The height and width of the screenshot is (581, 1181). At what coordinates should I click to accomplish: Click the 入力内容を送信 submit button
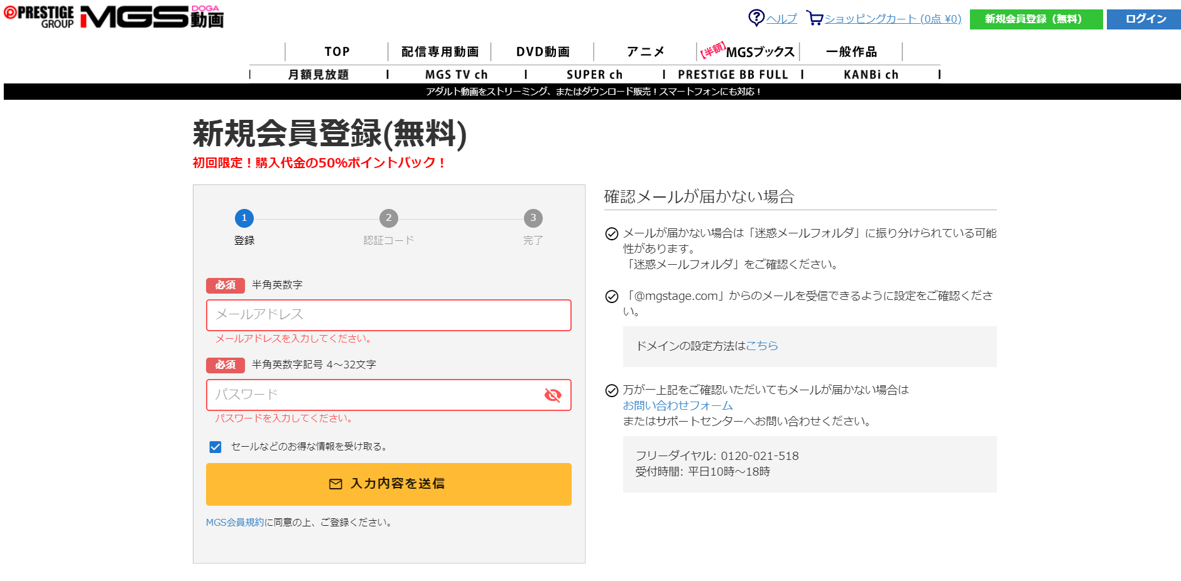click(x=389, y=484)
